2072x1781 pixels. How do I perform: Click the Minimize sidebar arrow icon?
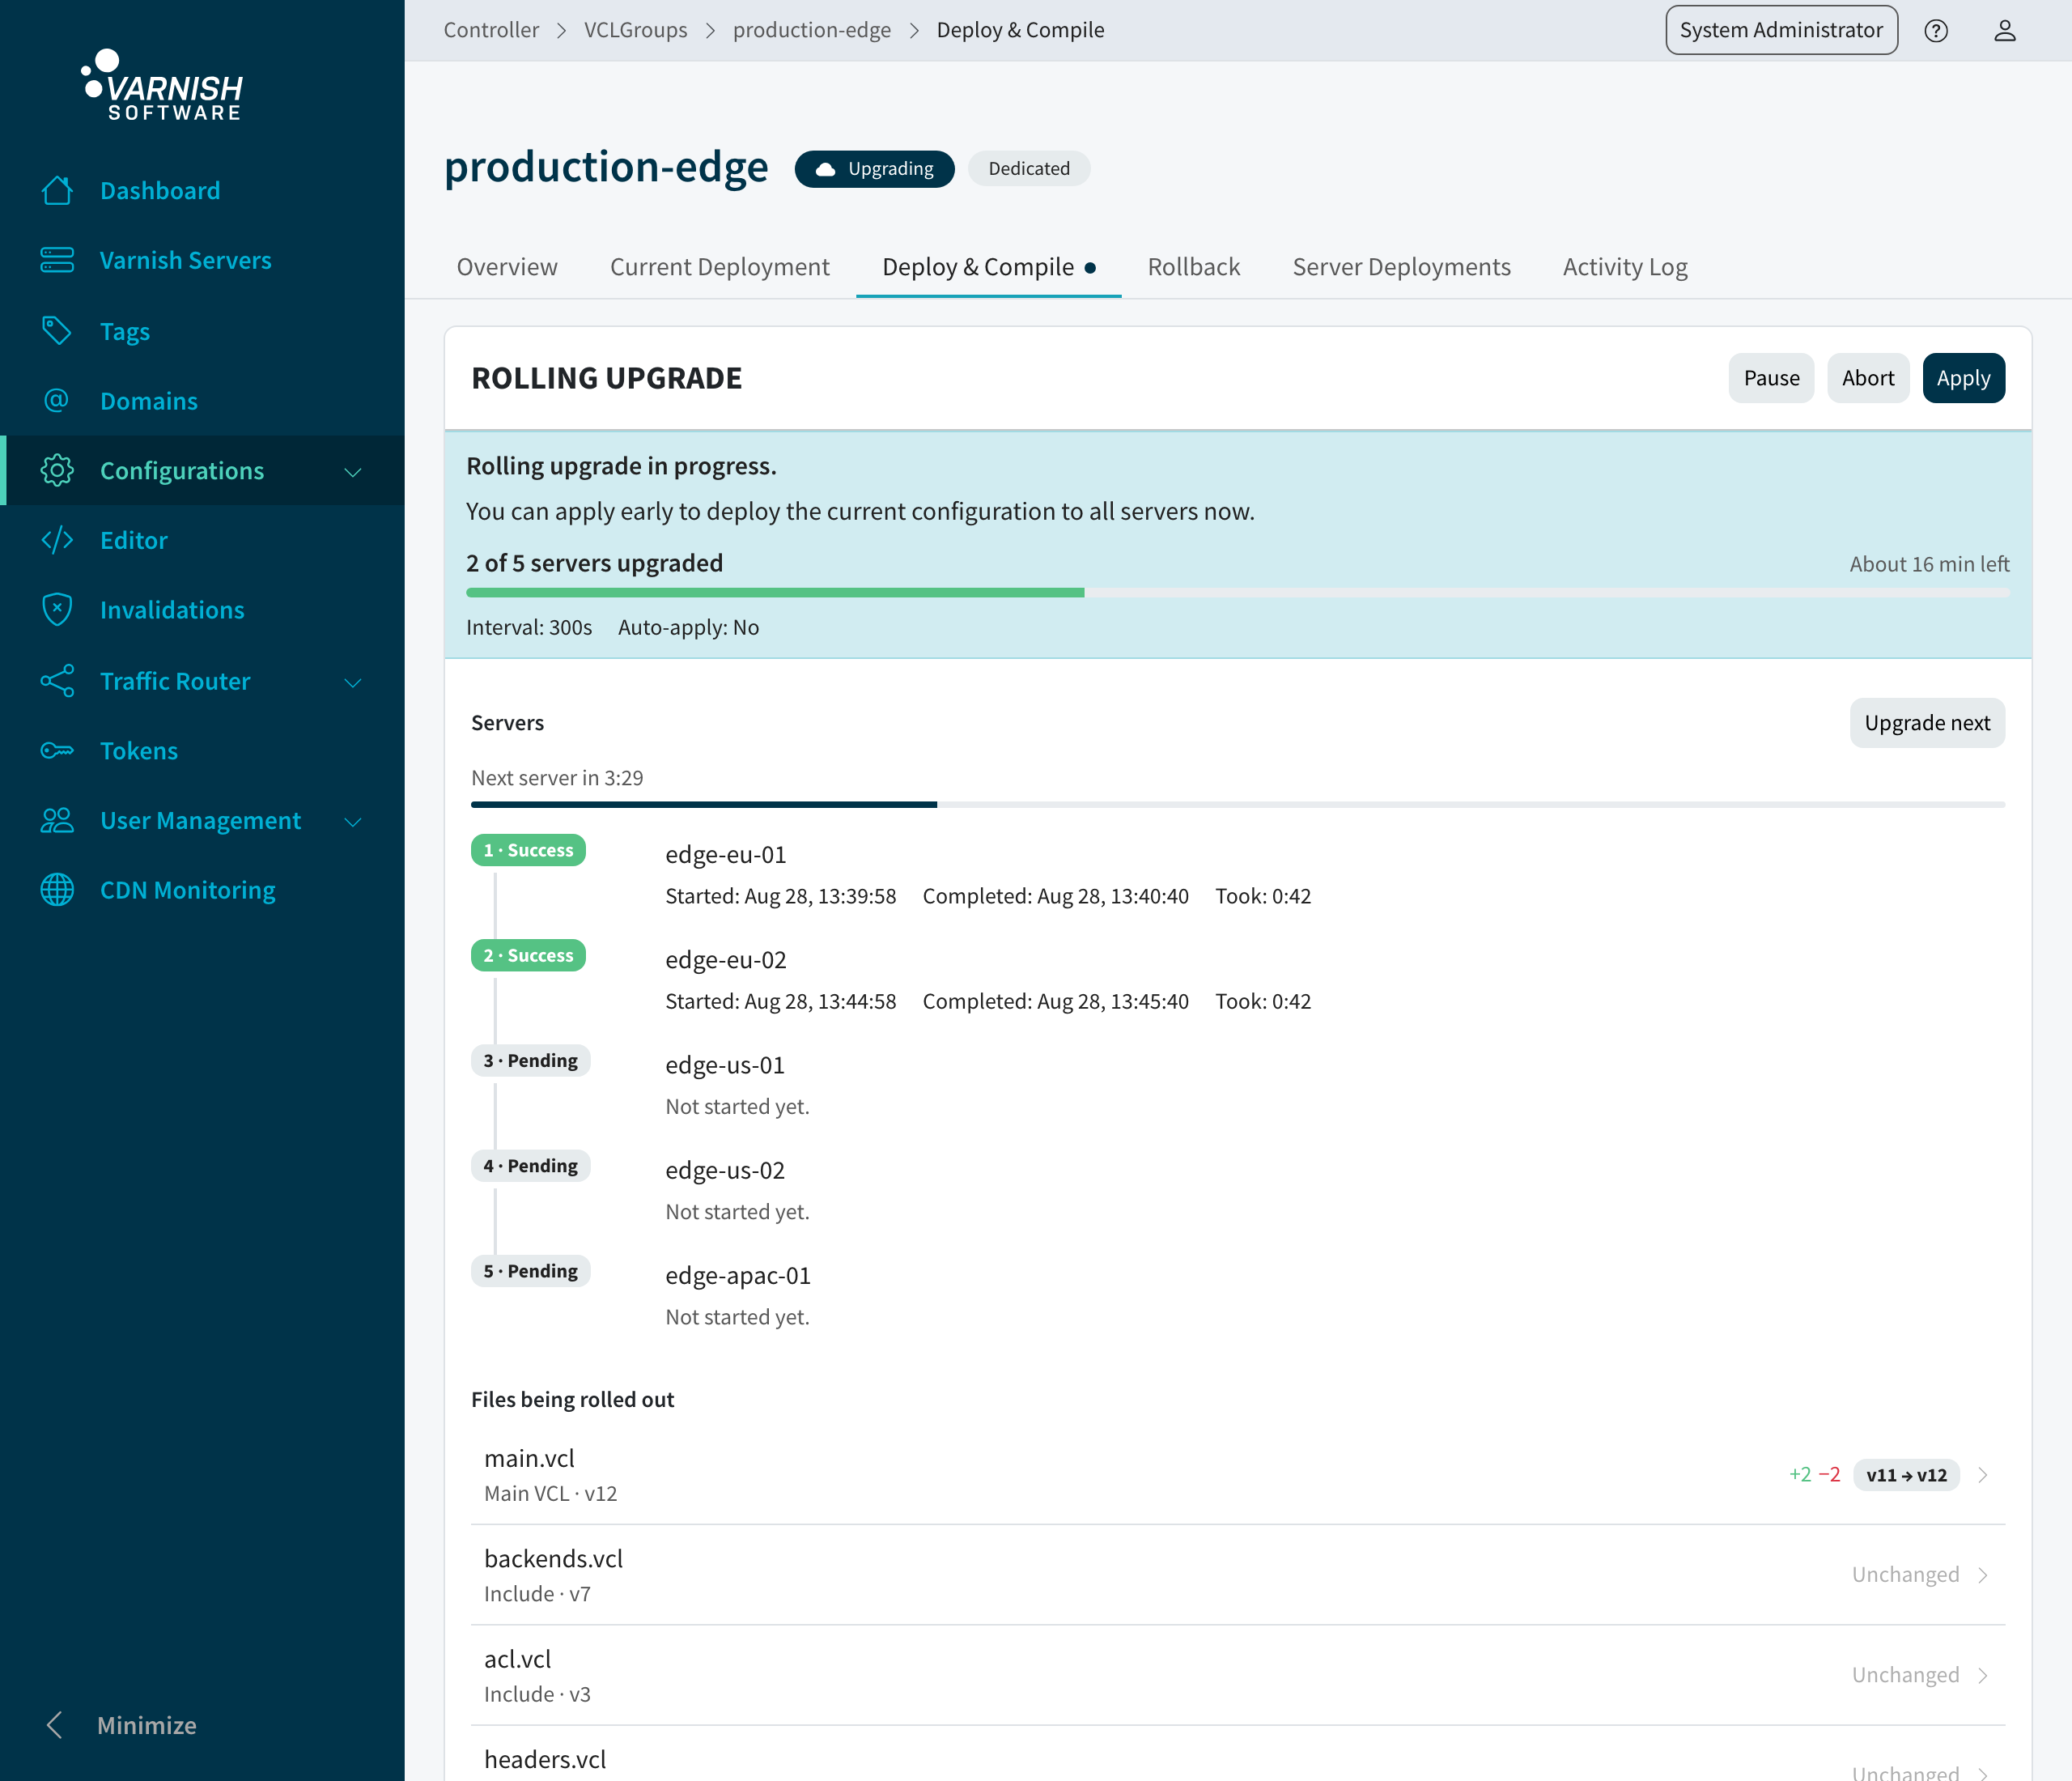55,1724
